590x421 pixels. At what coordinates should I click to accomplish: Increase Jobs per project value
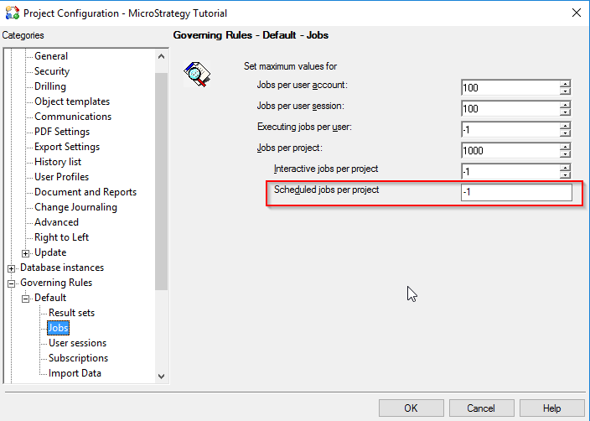tap(565, 147)
